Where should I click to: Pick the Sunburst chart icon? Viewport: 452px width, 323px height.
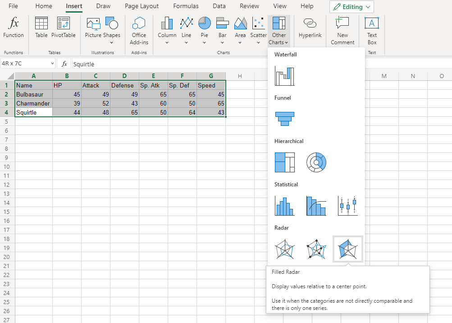[x=316, y=162]
